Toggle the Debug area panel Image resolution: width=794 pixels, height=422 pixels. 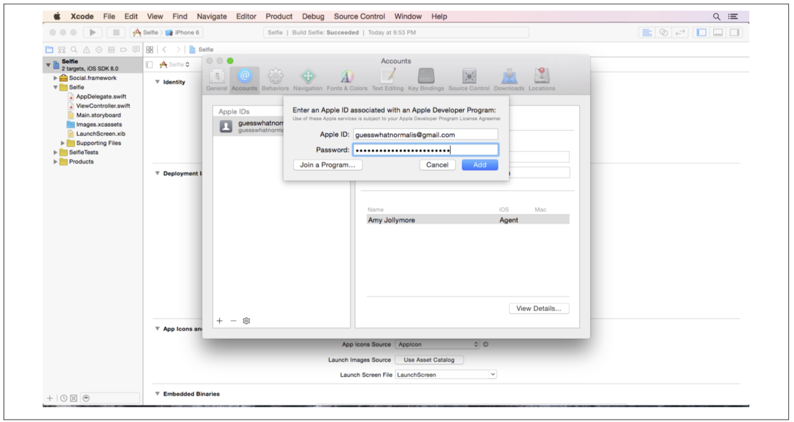click(x=718, y=33)
